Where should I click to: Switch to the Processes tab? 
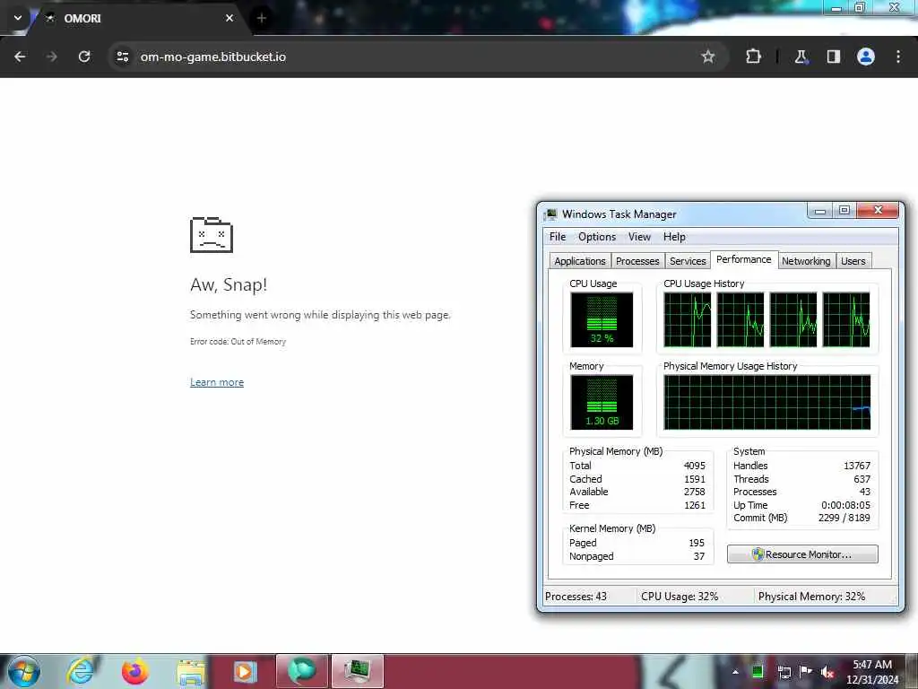[637, 261]
